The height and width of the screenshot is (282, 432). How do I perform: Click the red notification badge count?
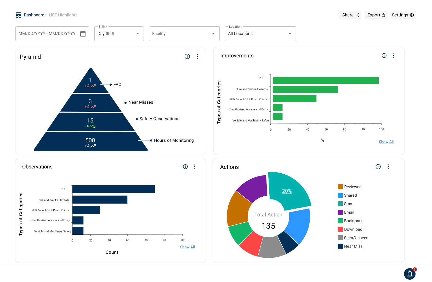[415, 269]
